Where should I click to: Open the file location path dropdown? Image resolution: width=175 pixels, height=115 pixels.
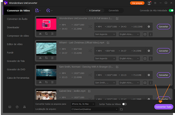(x=95, y=109)
